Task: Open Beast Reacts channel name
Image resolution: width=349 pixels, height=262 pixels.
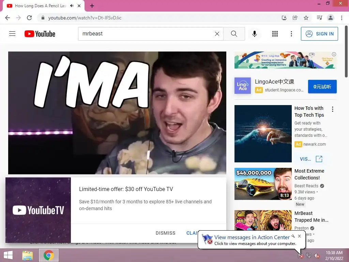Action: click(306, 186)
